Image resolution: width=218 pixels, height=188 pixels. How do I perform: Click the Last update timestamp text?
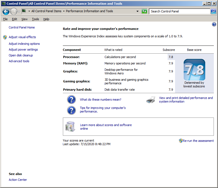pos(86,144)
